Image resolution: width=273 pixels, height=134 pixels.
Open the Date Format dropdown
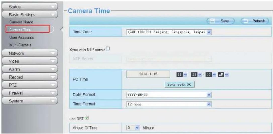(168, 95)
